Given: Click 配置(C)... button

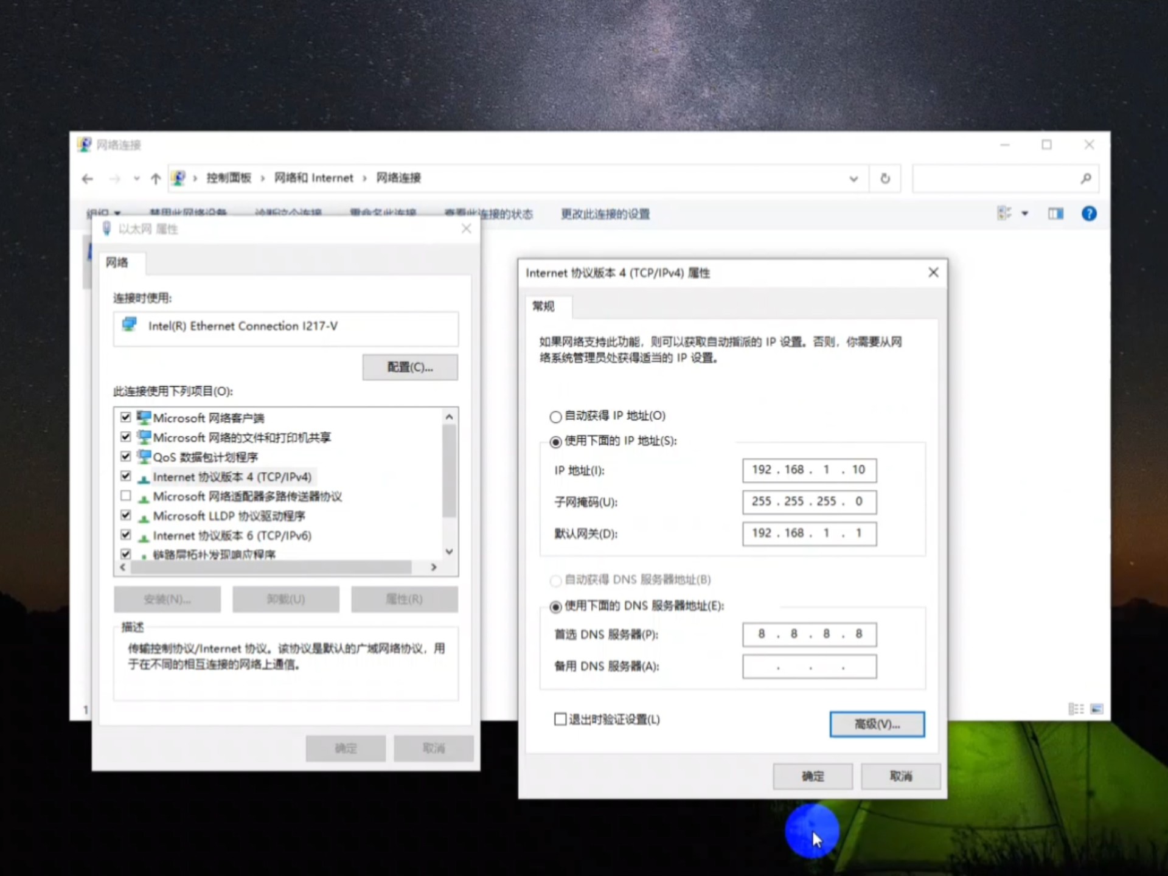Looking at the screenshot, I should pyautogui.click(x=410, y=367).
